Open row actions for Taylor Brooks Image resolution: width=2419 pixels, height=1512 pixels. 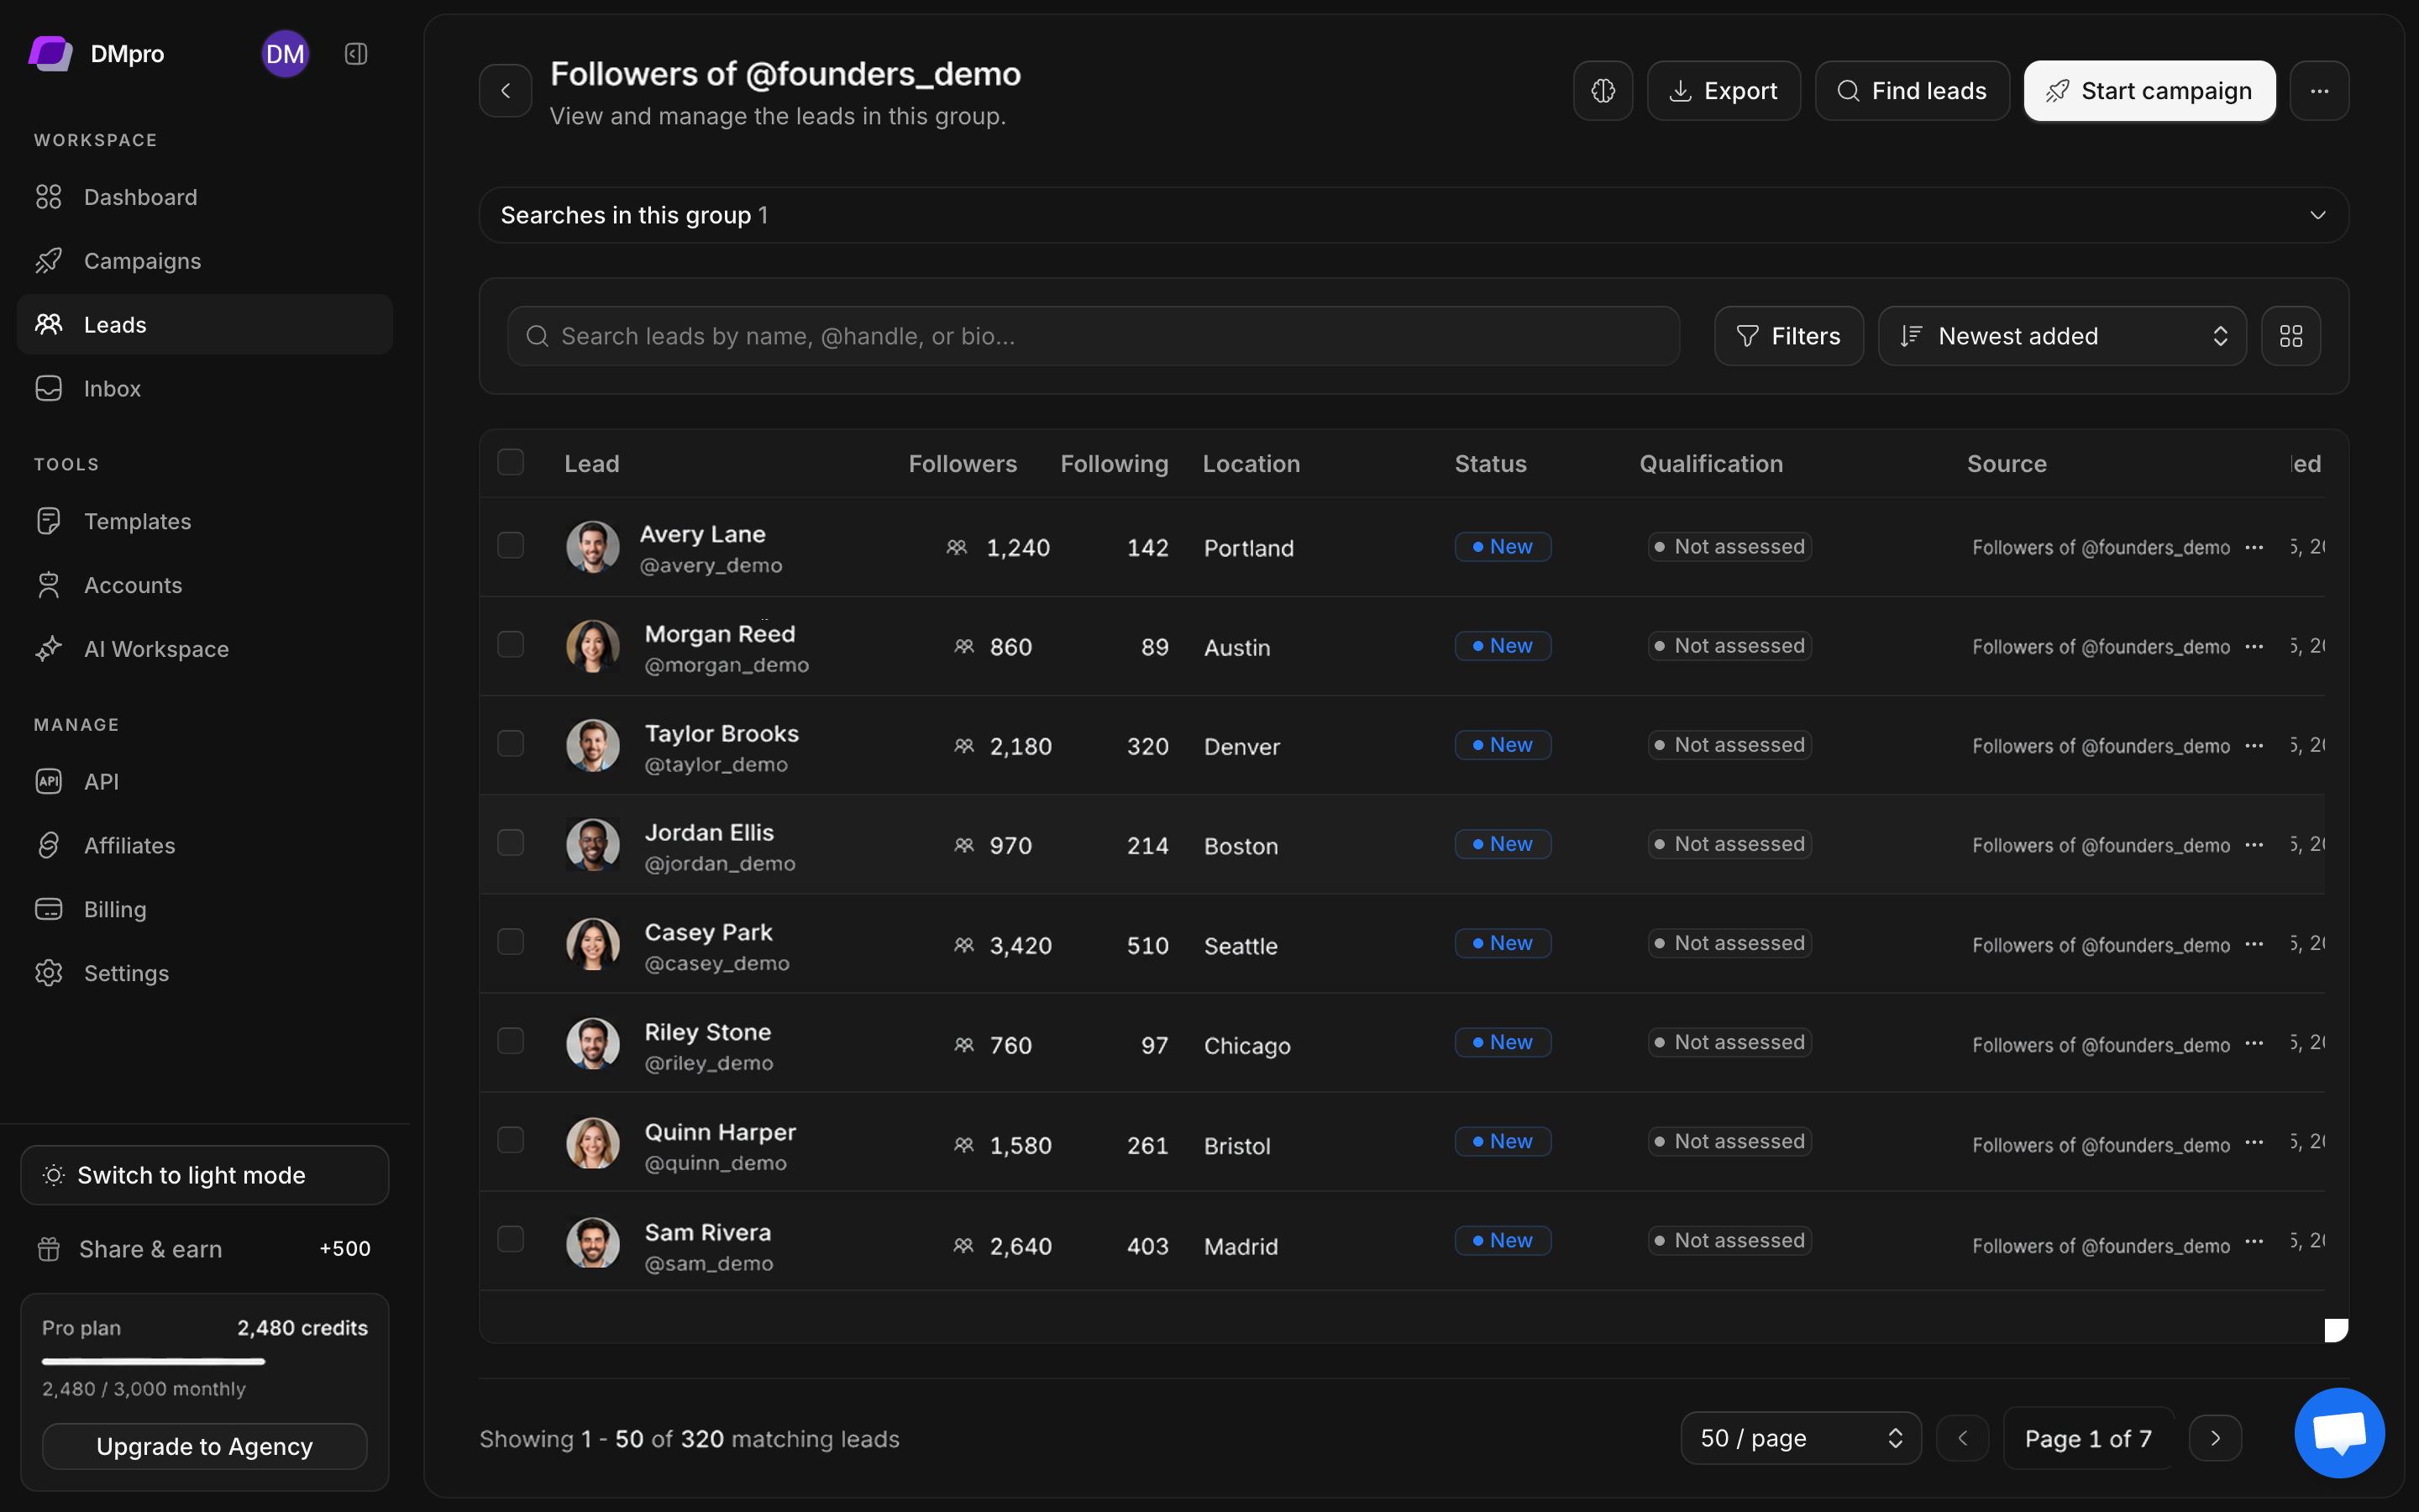(x=2254, y=746)
